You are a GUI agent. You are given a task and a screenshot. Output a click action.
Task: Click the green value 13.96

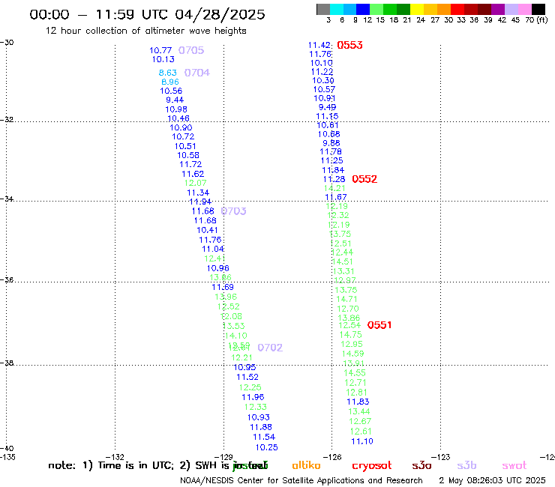(226, 297)
